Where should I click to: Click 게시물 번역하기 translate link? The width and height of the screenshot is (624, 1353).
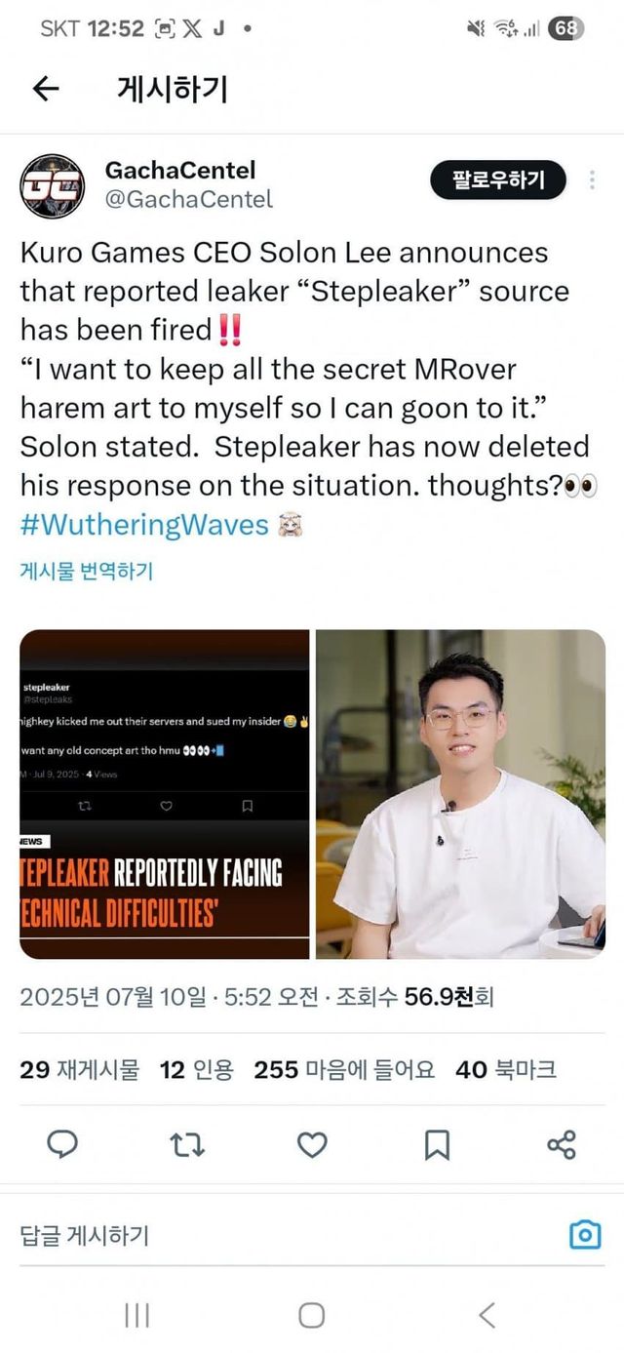[86, 572]
